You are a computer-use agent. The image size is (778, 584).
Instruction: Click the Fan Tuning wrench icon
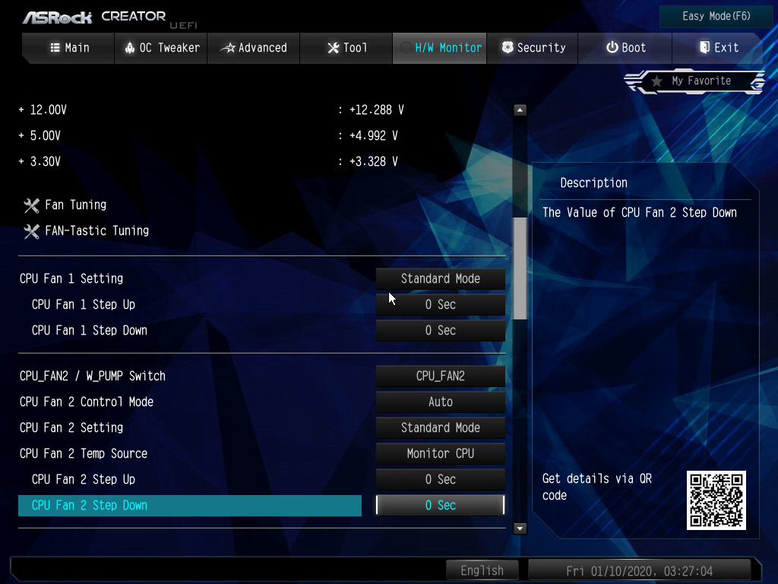pos(31,205)
